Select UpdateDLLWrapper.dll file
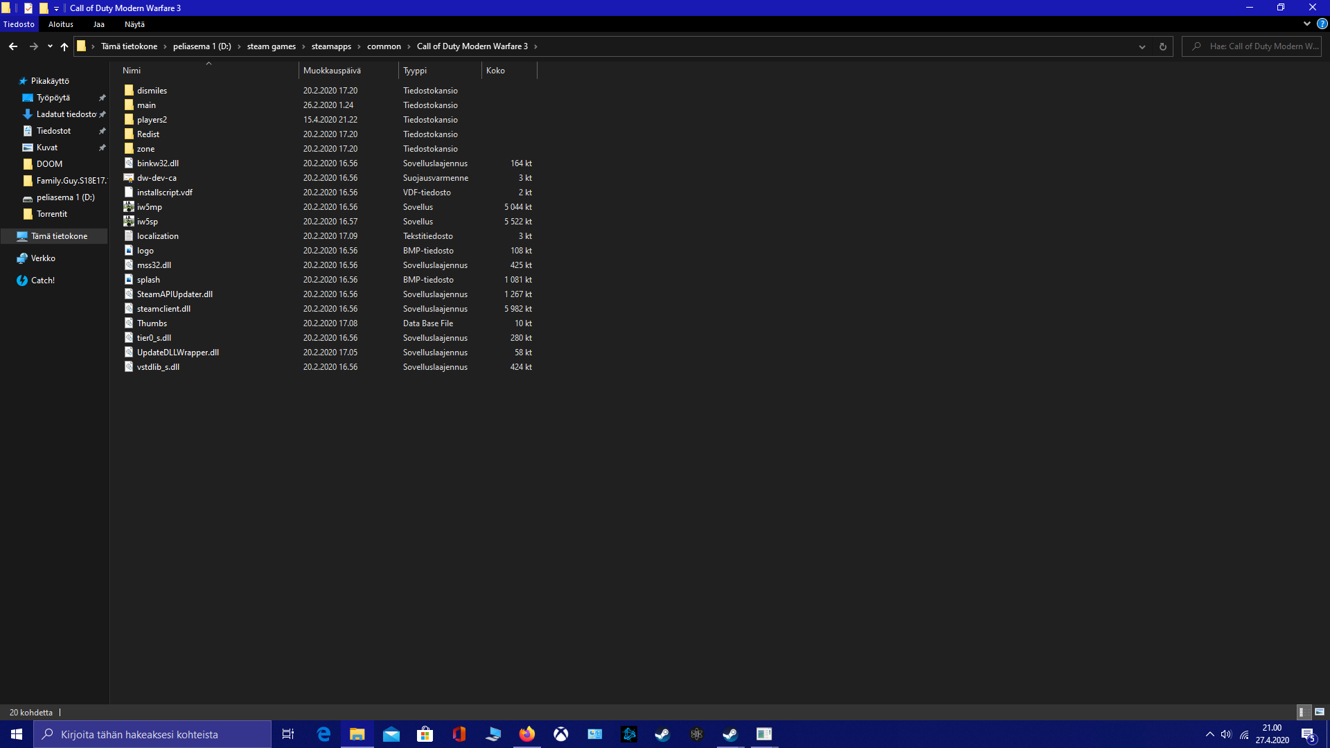 coord(177,353)
